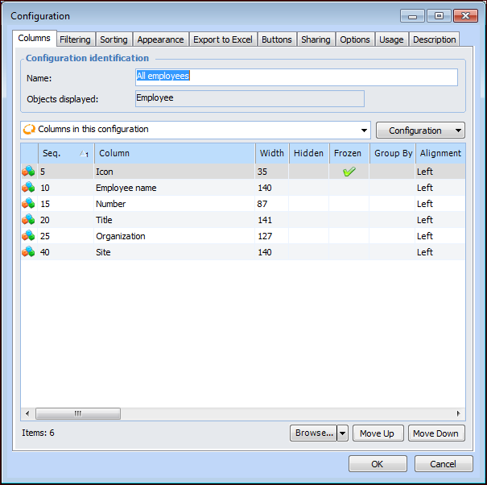Click the cubes icon in the Site row

point(28,252)
